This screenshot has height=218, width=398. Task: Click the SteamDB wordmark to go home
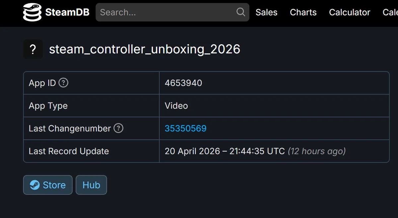[67, 12]
